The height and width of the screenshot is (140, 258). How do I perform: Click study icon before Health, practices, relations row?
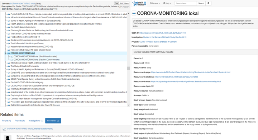pyautogui.click(x=9, y=24)
